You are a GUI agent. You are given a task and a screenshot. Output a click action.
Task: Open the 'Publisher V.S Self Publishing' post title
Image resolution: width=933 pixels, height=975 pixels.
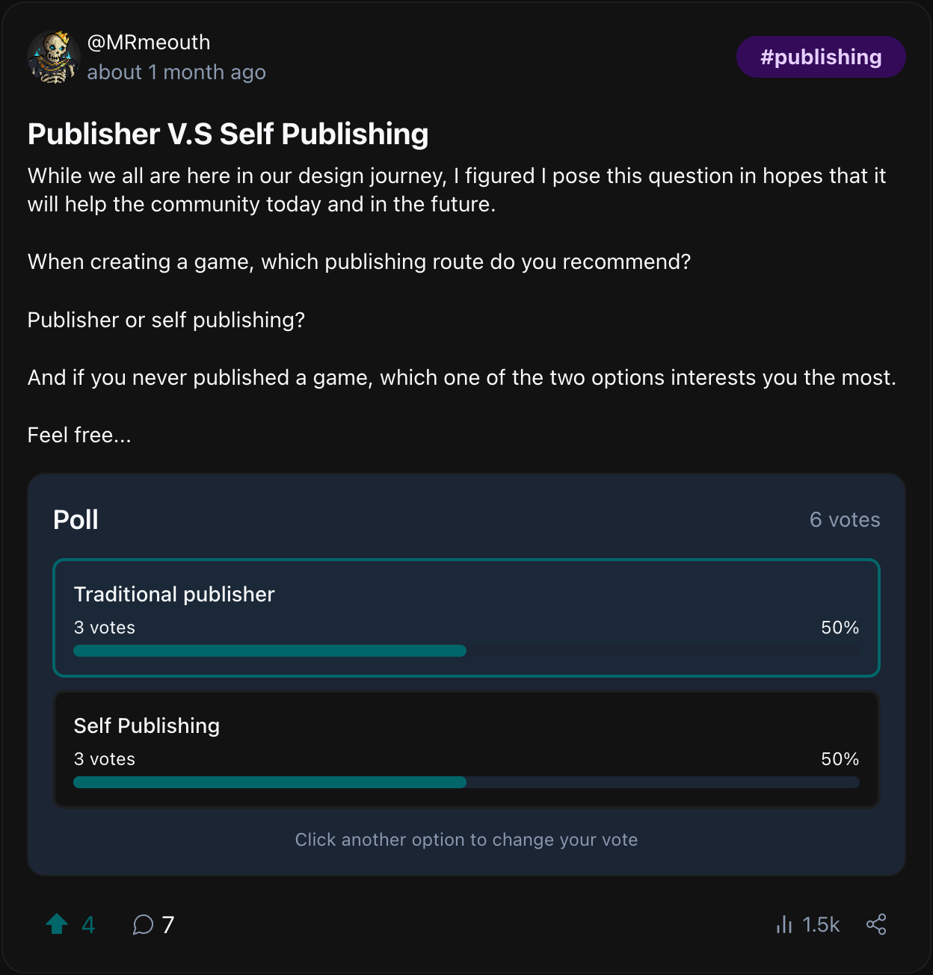tap(228, 134)
